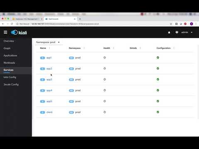Open 3scale Config in sidebar
The image size is (199, 149).
click(x=11, y=84)
